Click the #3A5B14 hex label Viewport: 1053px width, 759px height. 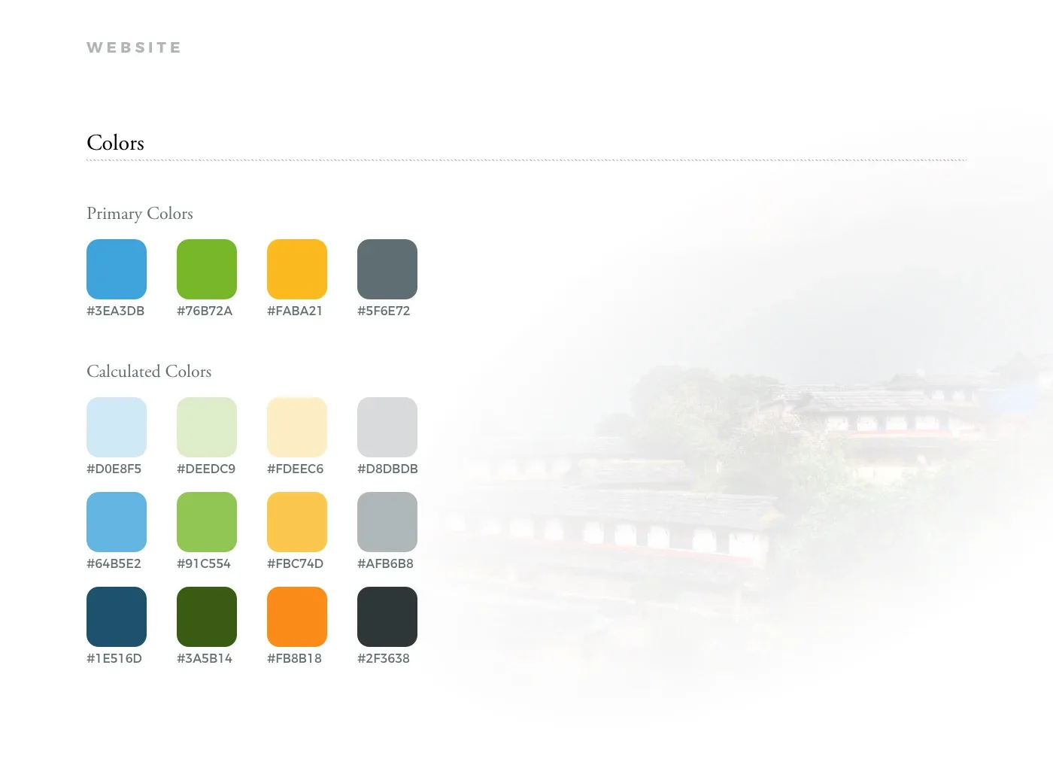[205, 658]
